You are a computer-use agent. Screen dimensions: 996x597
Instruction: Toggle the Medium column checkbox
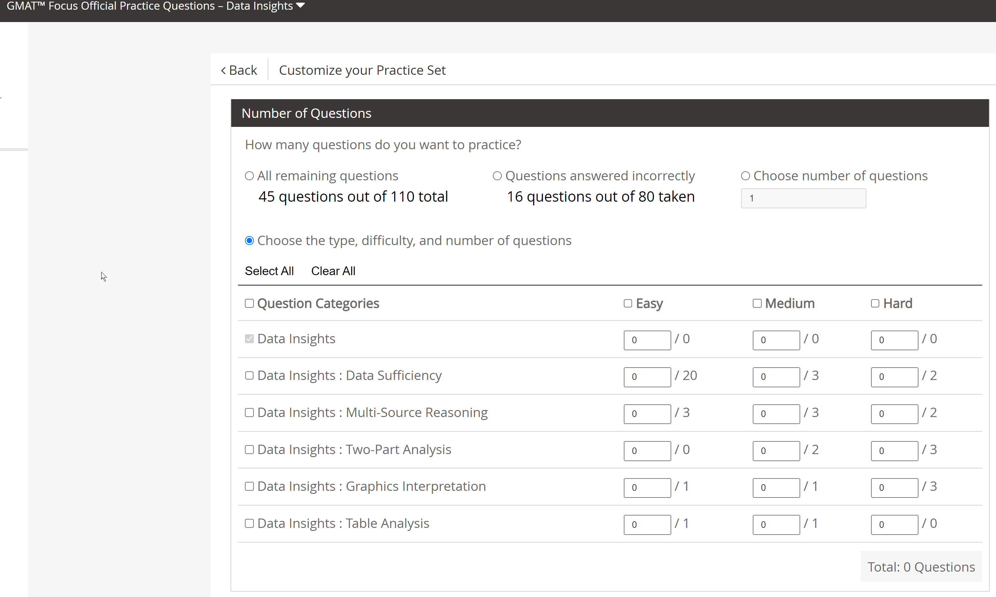[757, 303]
